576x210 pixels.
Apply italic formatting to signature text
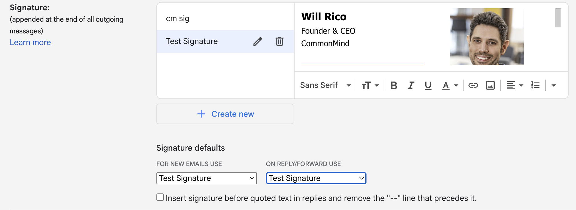coord(411,85)
